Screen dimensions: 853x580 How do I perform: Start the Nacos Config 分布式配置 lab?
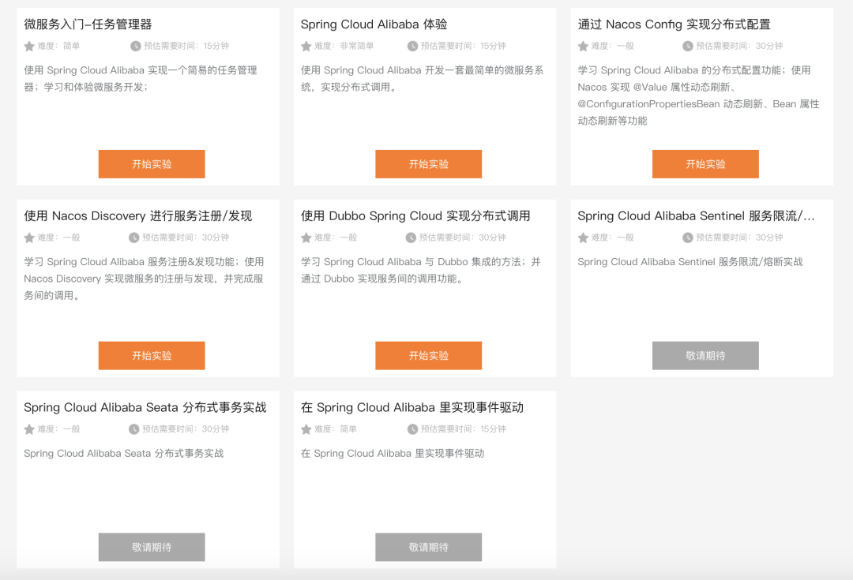click(x=705, y=164)
